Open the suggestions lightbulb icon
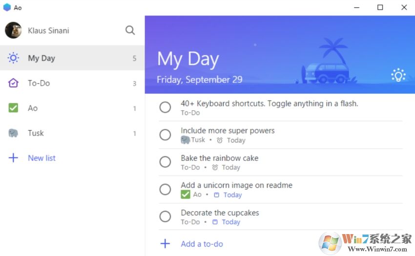415x256 pixels. (x=398, y=75)
